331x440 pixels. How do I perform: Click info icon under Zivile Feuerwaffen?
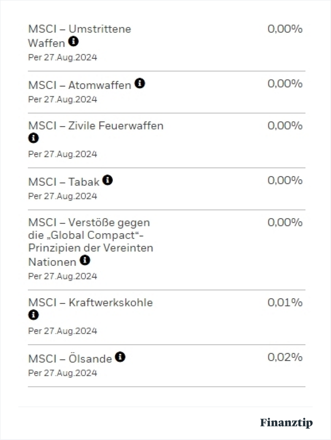pos(33,138)
